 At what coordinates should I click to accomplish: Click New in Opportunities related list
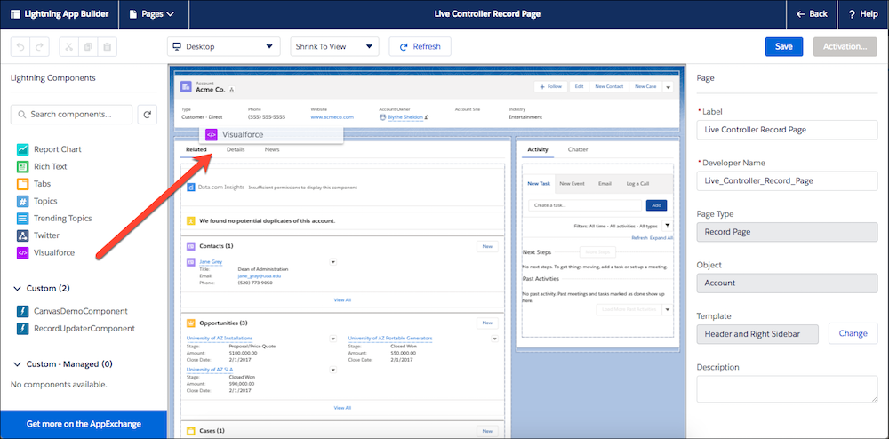pos(487,323)
